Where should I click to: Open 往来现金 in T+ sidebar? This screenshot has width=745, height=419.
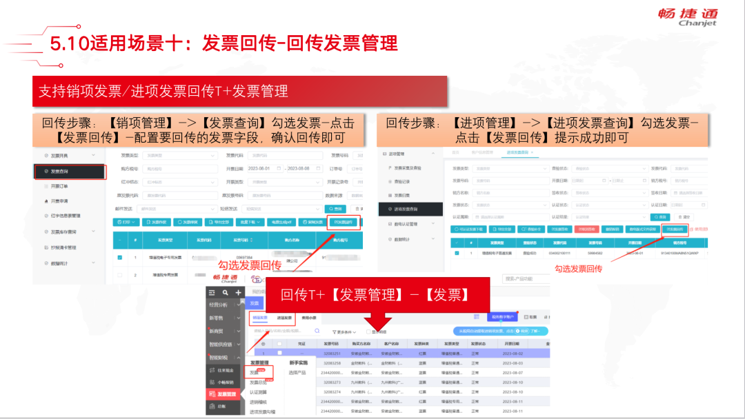(x=222, y=370)
